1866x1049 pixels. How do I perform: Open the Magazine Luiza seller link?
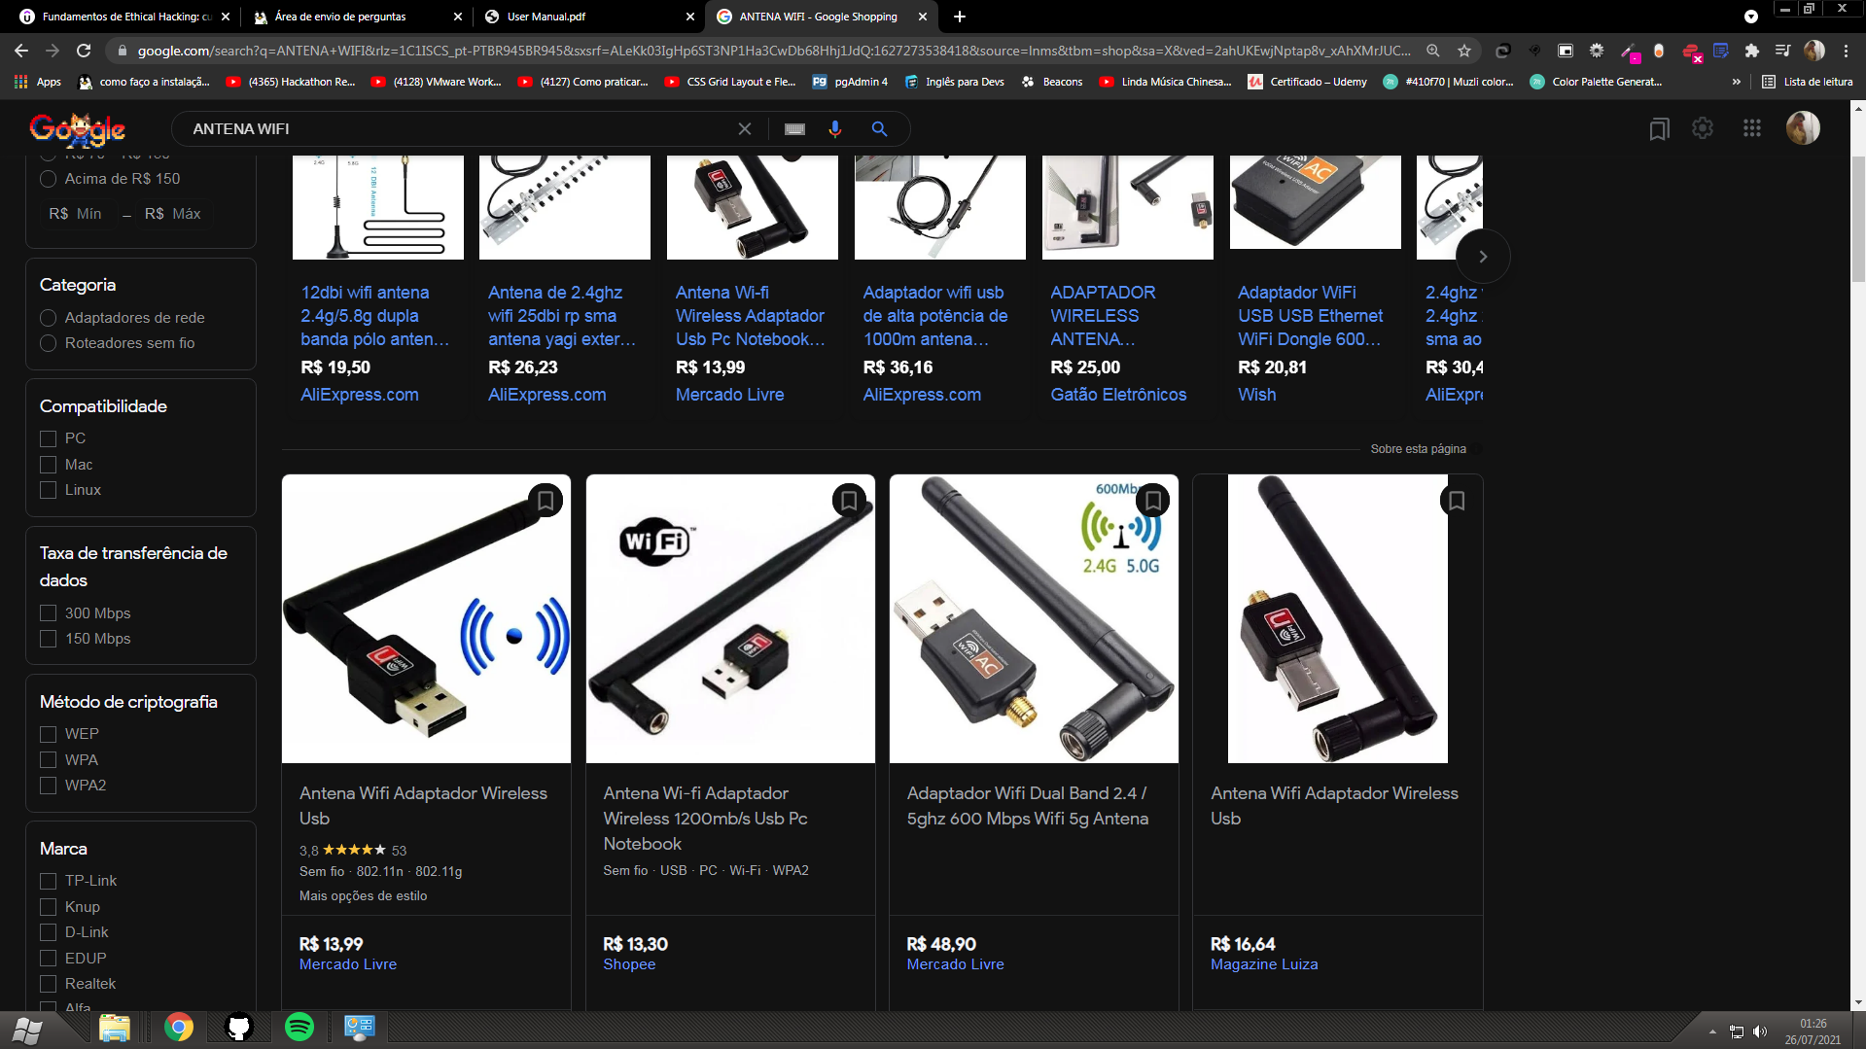[1264, 964]
